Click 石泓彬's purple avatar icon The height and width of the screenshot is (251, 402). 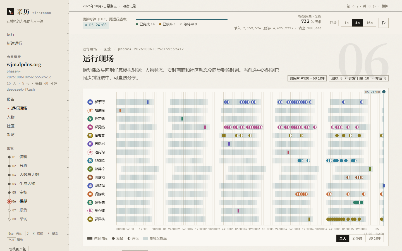[90, 144]
